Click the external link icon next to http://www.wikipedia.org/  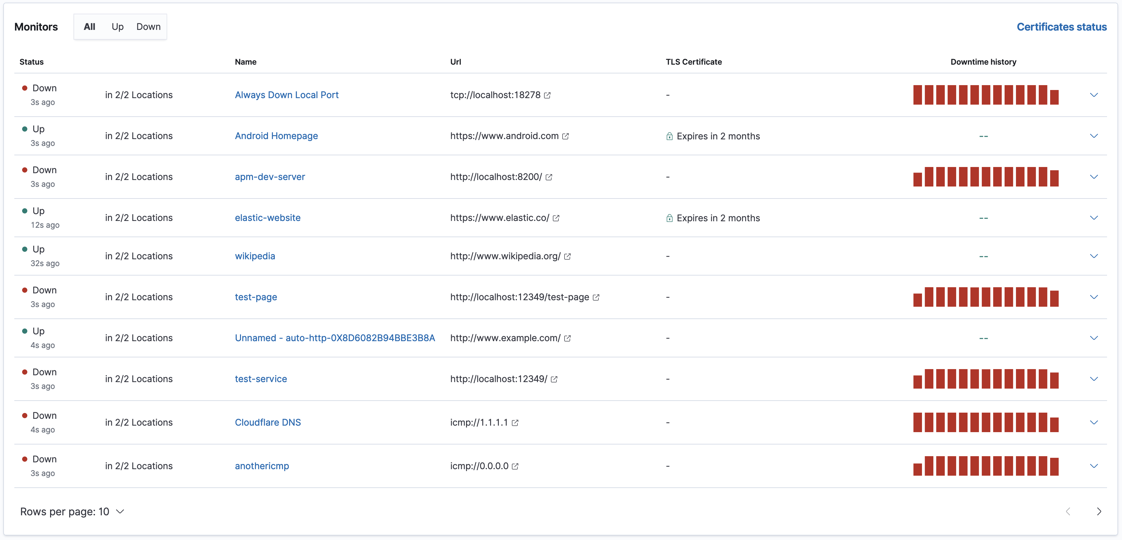tap(567, 257)
